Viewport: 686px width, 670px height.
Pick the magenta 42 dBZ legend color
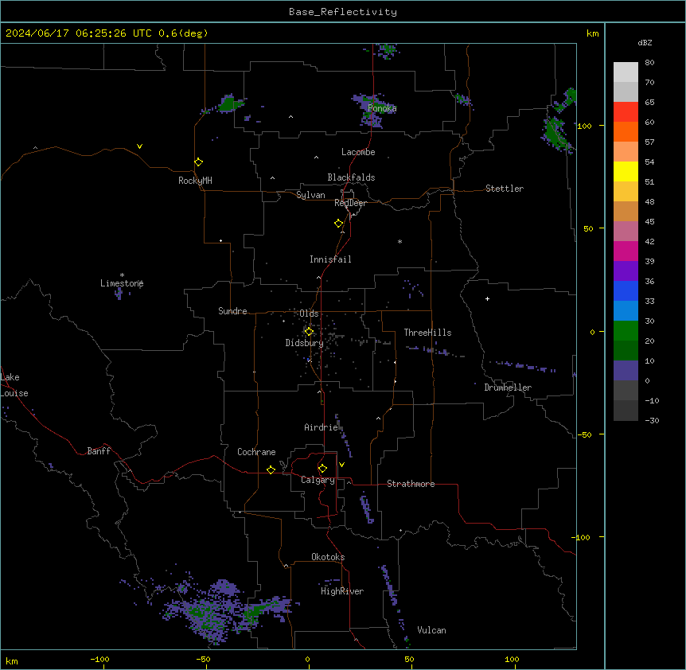(x=626, y=251)
